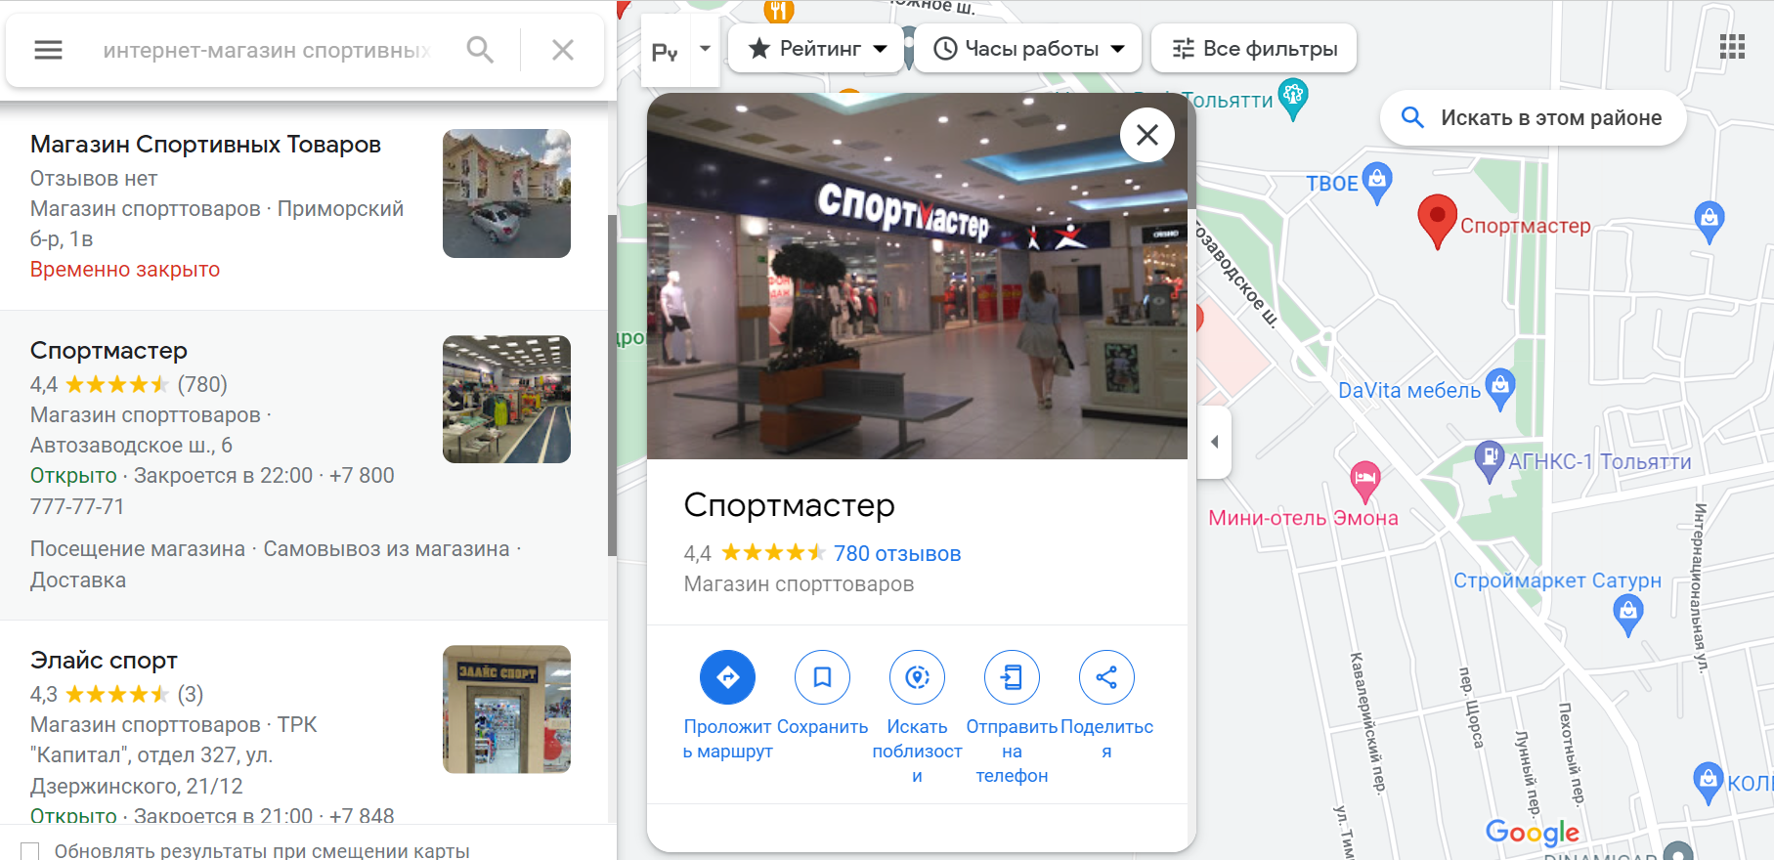The image size is (1774, 860).
Task: Click Посещение магазина service options text
Action: [x=138, y=549]
